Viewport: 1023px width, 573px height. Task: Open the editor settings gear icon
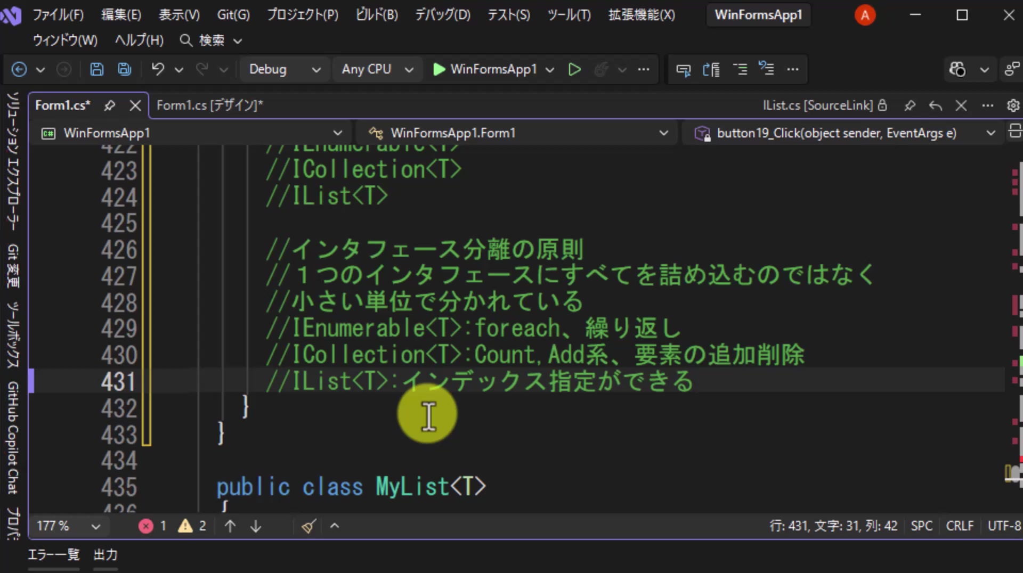pyautogui.click(x=1013, y=105)
